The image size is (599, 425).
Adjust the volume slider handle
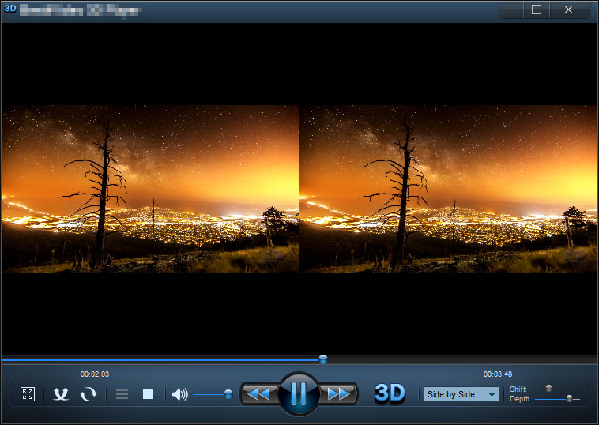[x=228, y=394]
